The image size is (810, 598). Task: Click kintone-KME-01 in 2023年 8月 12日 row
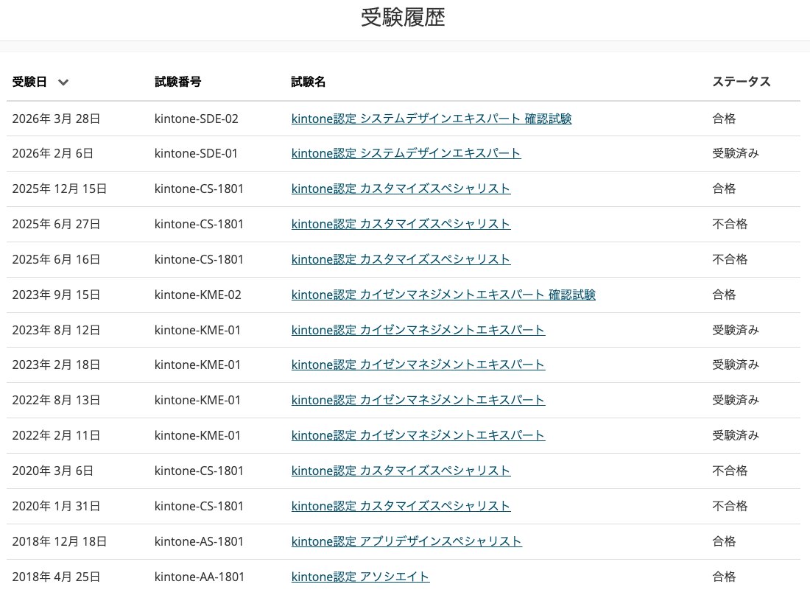point(197,330)
